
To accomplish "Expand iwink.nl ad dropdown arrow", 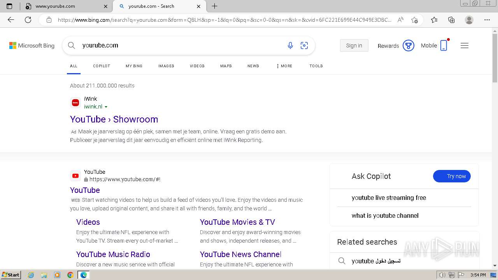I will point(106,107).
